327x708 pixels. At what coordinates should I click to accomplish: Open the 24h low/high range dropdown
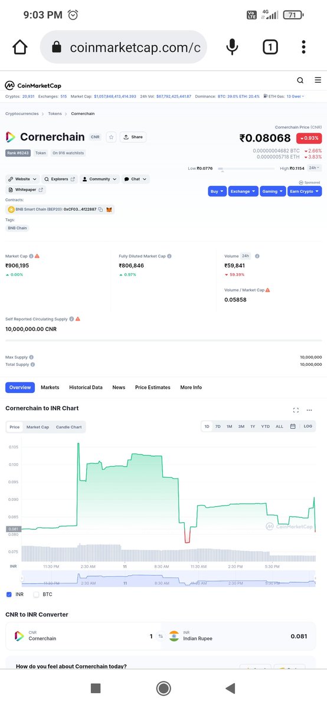315,168
